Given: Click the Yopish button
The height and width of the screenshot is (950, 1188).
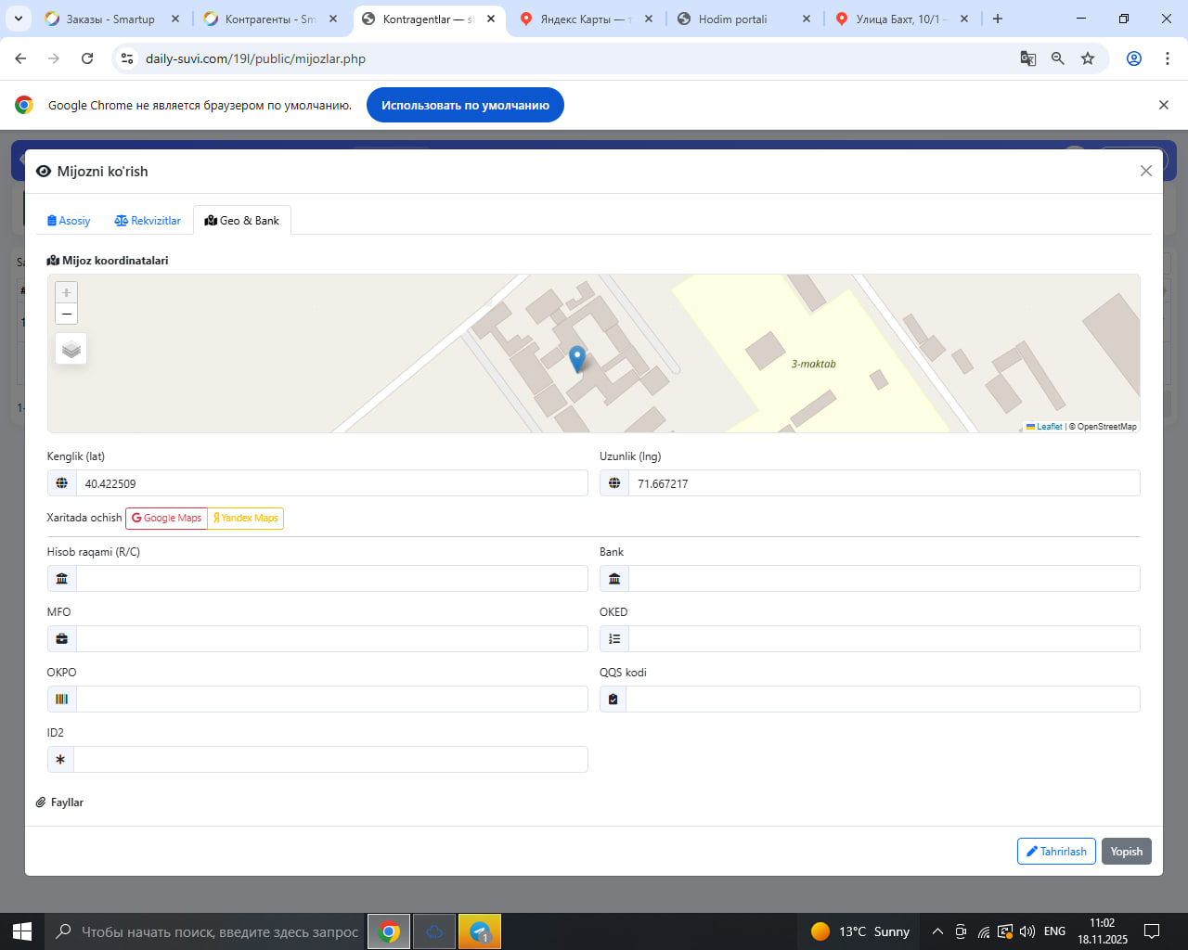Looking at the screenshot, I should 1126,852.
